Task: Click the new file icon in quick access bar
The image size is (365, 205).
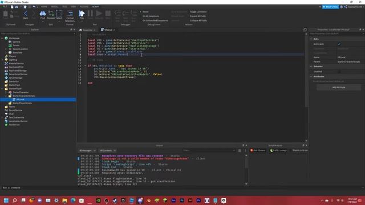Action: click(12, 7)
